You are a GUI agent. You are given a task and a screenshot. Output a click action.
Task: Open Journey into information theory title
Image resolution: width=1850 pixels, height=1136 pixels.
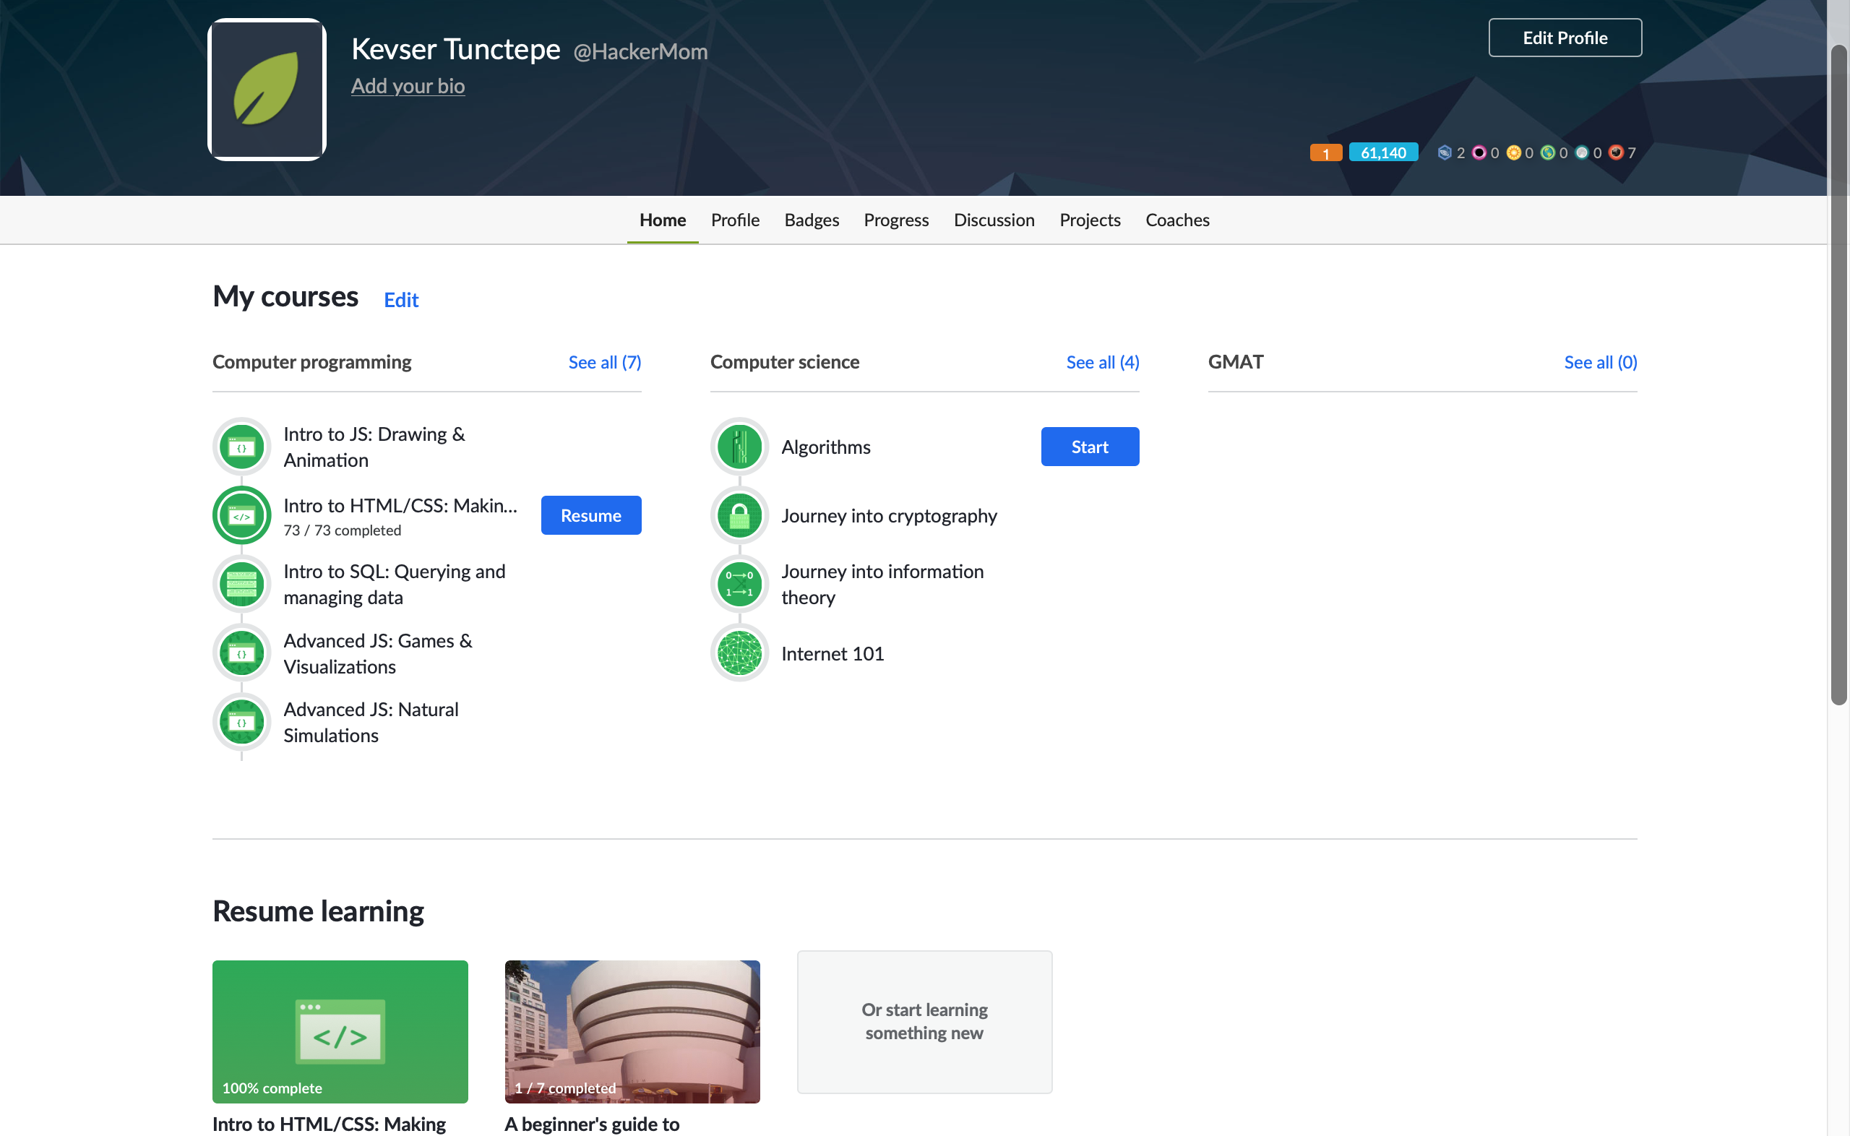tap(882, 585)
